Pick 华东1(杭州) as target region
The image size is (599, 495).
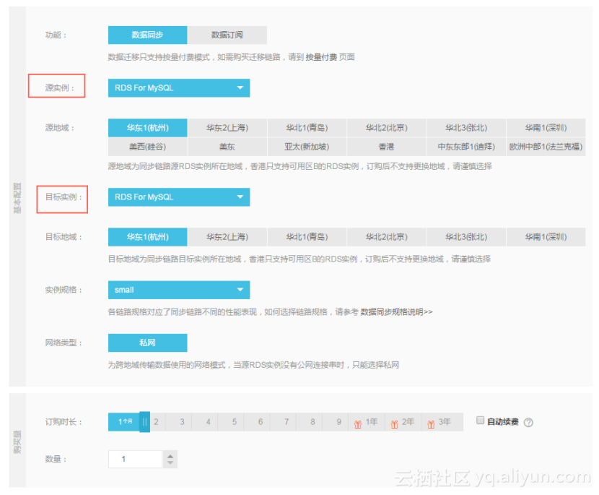click(147, 237)
